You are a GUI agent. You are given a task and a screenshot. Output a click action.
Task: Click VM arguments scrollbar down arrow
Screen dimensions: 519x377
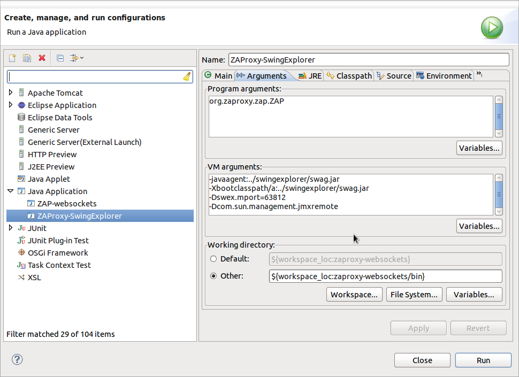(x=499, y=211)
